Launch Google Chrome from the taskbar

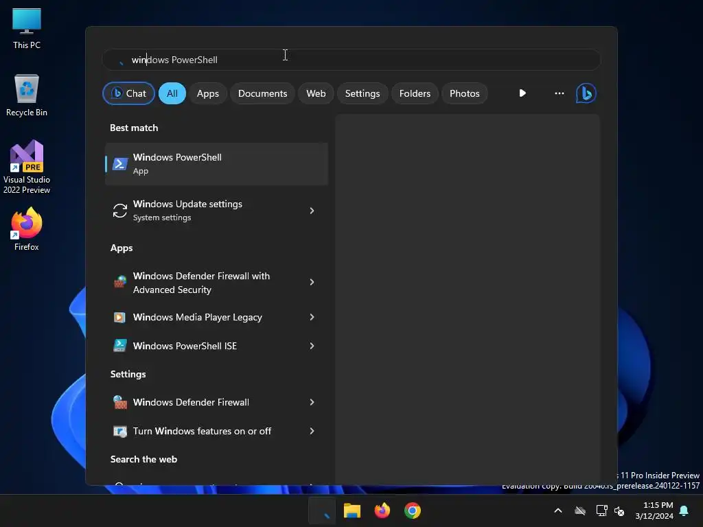coord(413,511)
